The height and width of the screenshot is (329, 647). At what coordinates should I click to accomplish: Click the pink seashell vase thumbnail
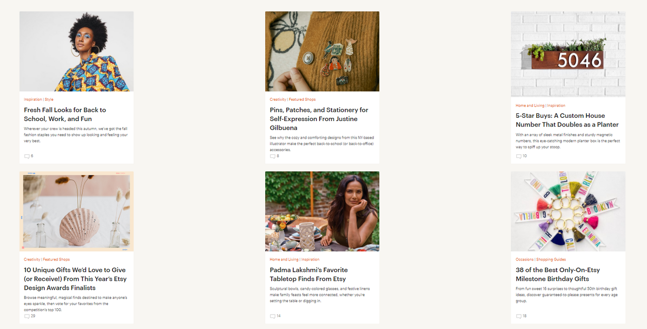76,211
